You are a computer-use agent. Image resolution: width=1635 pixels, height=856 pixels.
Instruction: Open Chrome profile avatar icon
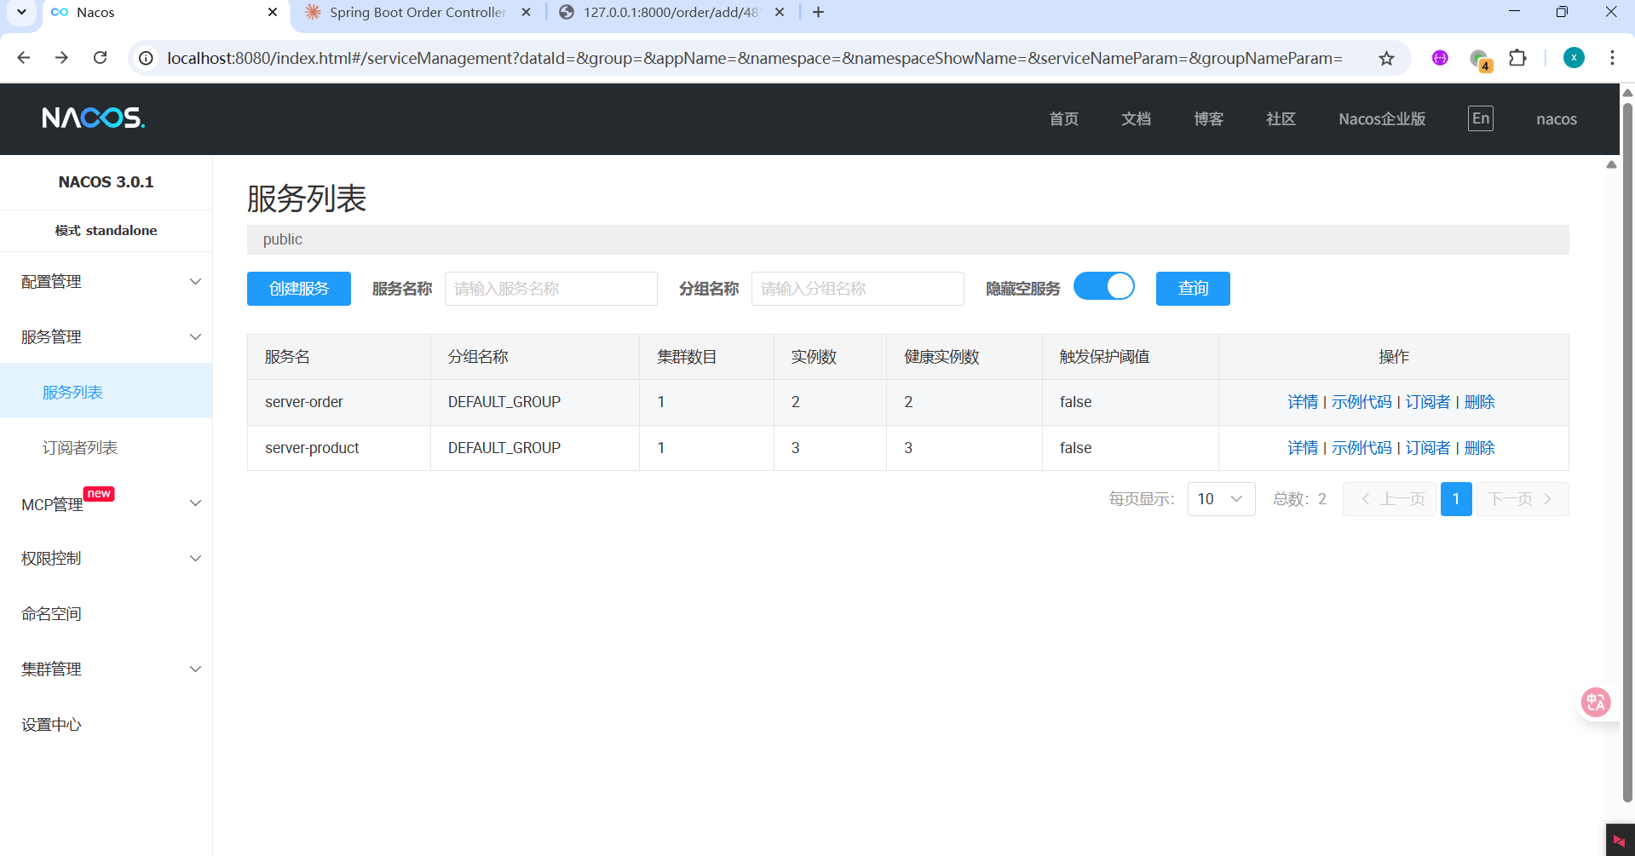(x=1574, y=58)
